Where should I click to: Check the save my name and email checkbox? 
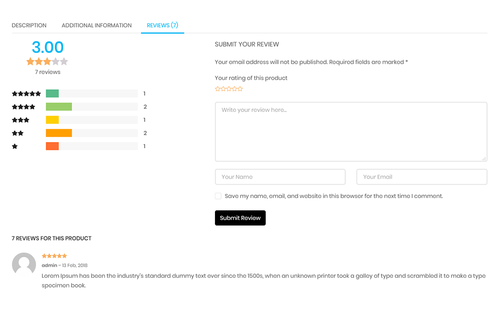(218, 196)
